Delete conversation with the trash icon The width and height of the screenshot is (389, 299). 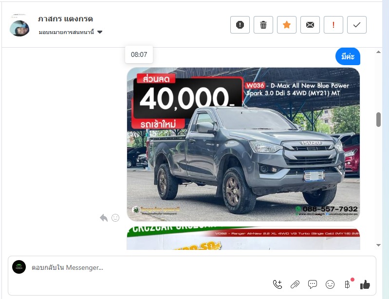click(263, 25)
